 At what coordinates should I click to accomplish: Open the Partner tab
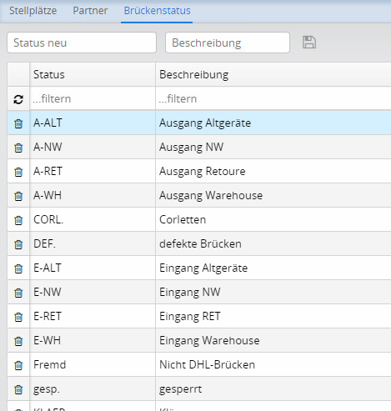(90, 11)
